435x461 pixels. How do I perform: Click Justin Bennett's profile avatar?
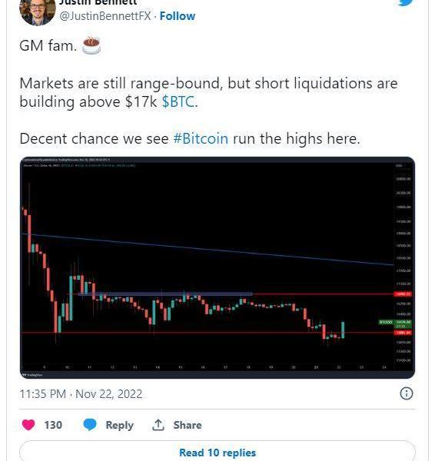click(38, 12)
